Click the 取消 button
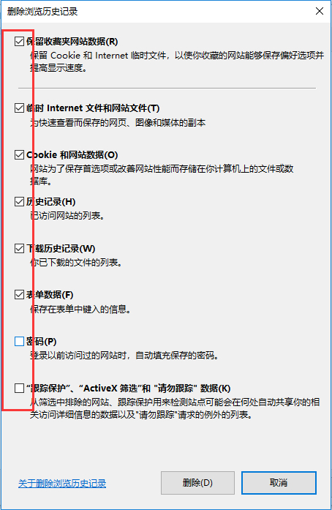The width and height of the screenshot is (332, 510). coord(279,483)
